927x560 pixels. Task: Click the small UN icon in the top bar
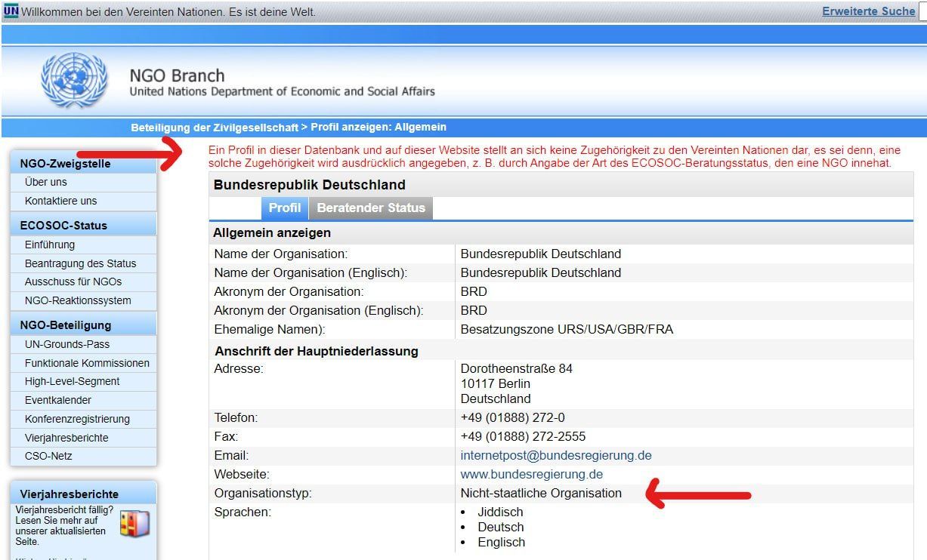click(x=11, y=11)
